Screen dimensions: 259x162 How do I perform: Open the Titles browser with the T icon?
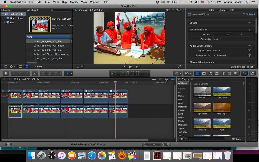[223, 73]
